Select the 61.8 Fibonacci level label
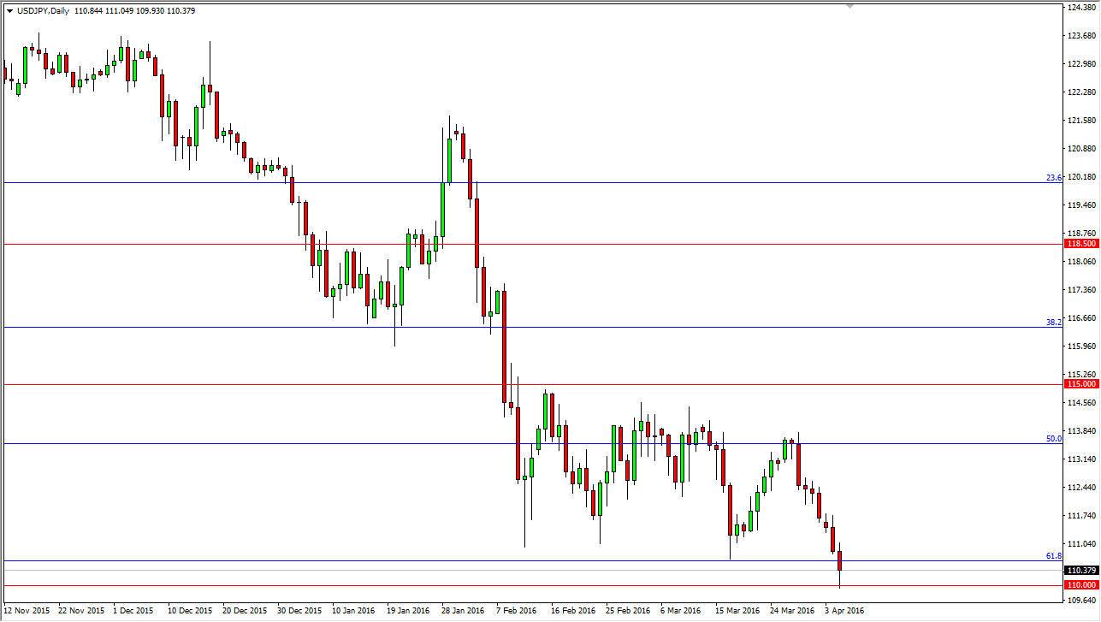 point(1053,555)
